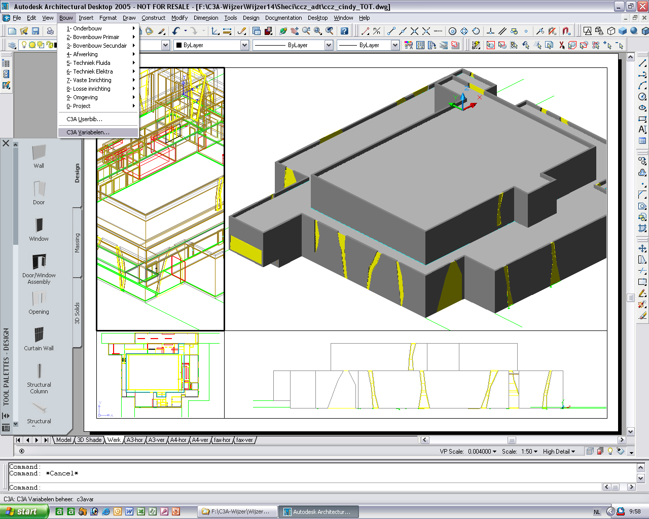
Task: Click the Snap to Perpendicular icon
Action: pos(491,31)
